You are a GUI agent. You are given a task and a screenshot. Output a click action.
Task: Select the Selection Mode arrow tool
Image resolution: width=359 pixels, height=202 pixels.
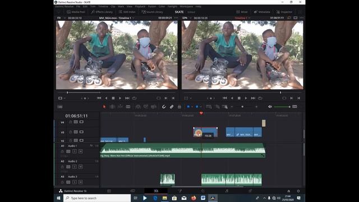104,107
